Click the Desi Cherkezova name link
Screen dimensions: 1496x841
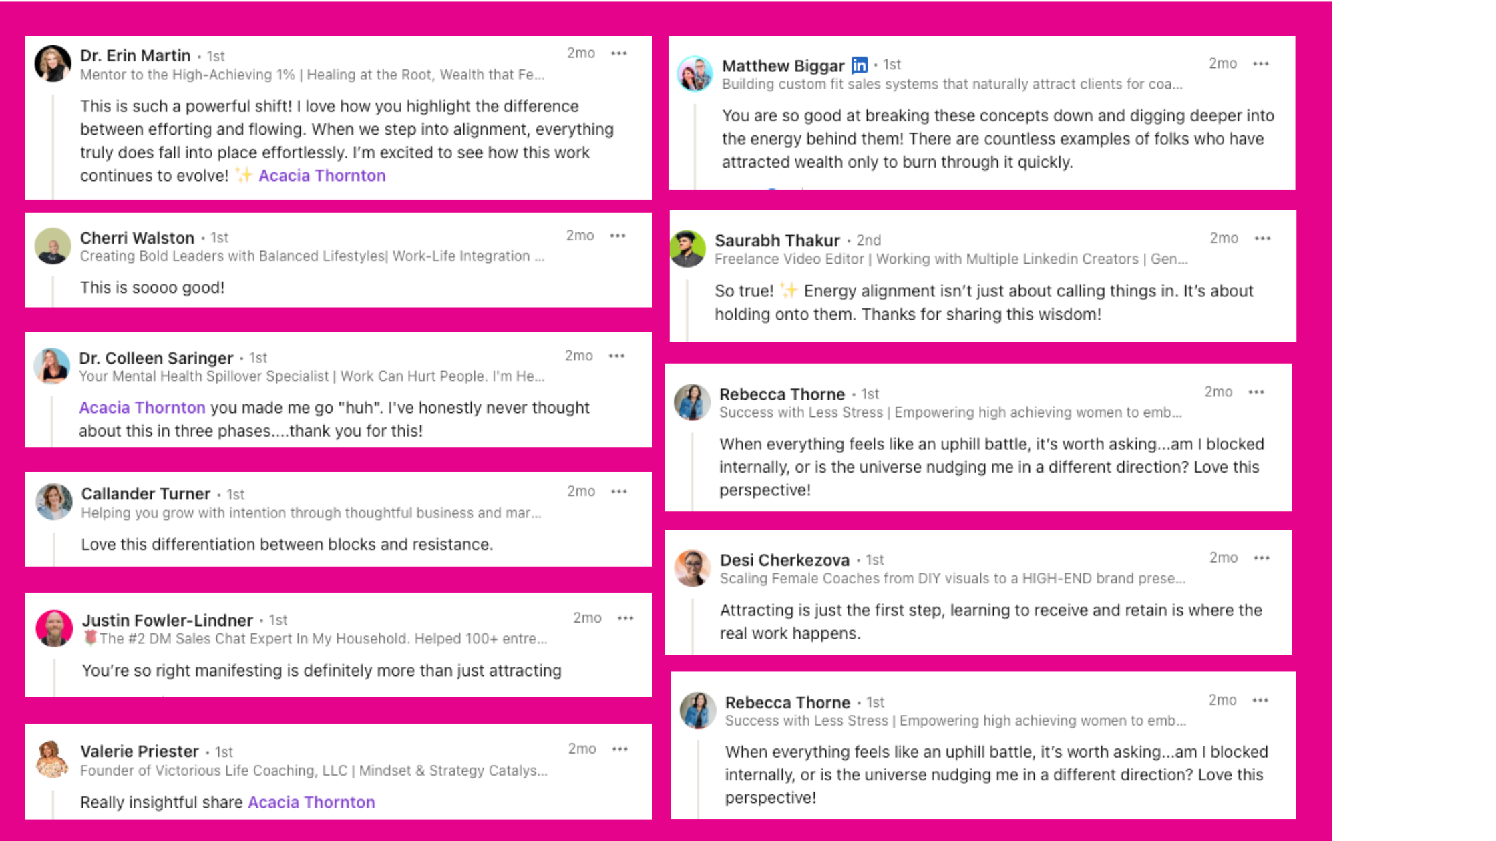(784, 560)
